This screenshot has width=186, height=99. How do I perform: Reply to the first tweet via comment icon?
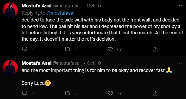[25, 49]
